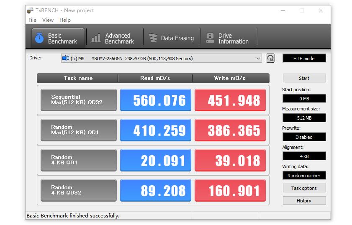This screenshot has height=225, width=352.
Task: Click the Advanced Benchmark bar chart icon
Action: pos(96,38)
